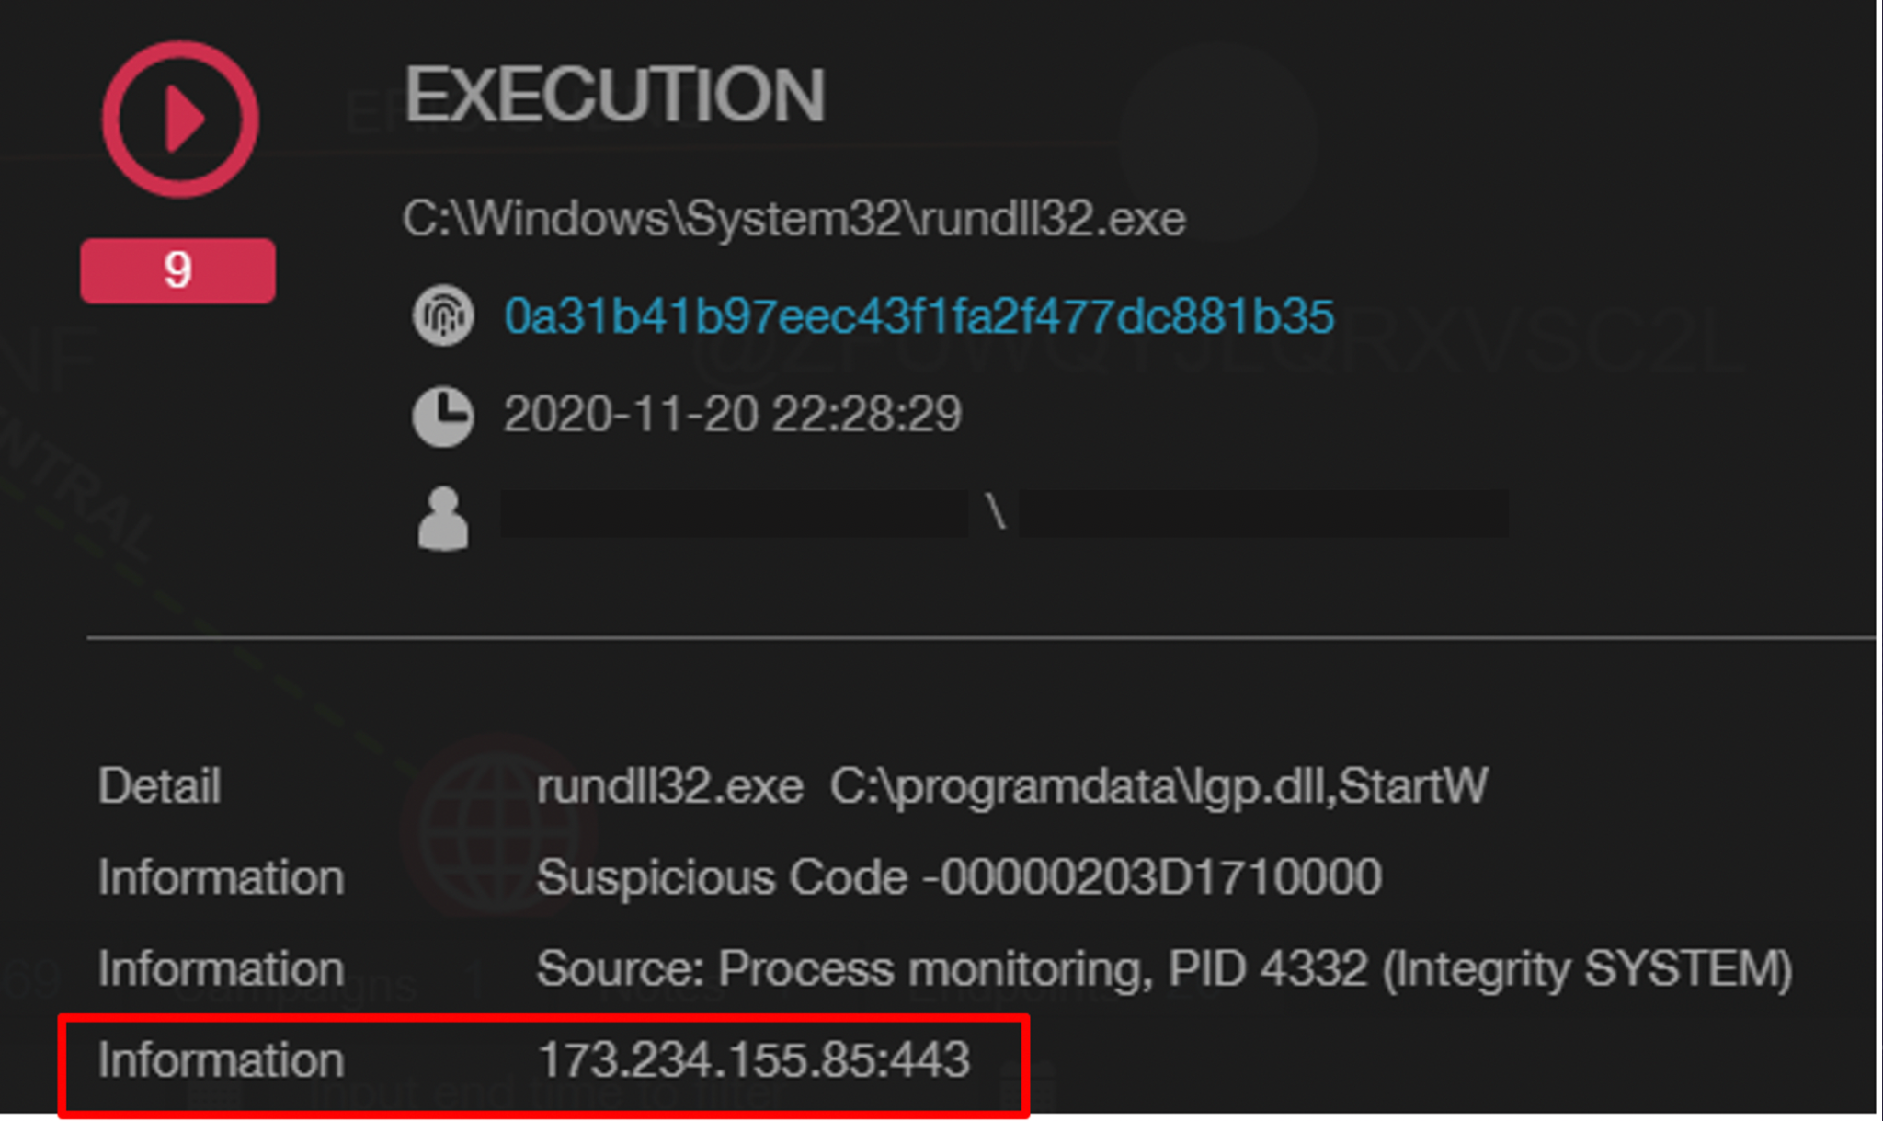Click the fingerprint hash icon
The height and width of the screenshot is (1121, 1883).
pos(443,315)
